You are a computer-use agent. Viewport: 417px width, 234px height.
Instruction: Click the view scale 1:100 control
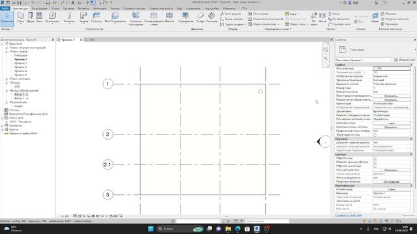65,216
